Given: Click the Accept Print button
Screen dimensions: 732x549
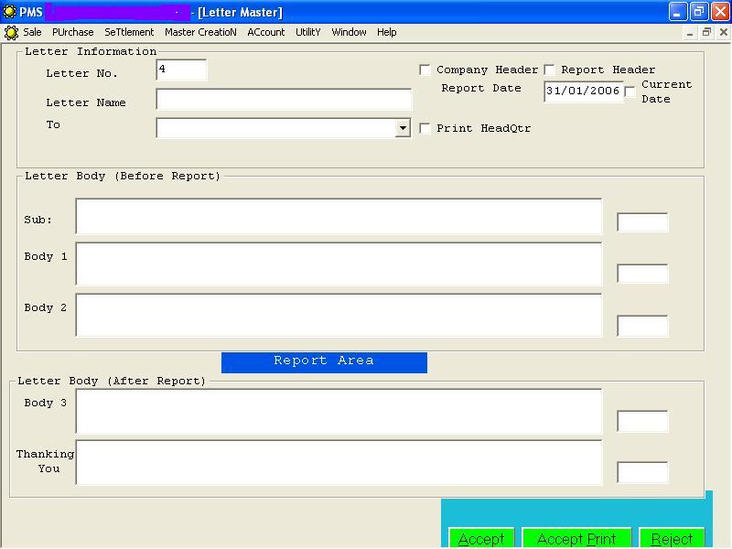Looking at the screenshot, I should (576, 538).
